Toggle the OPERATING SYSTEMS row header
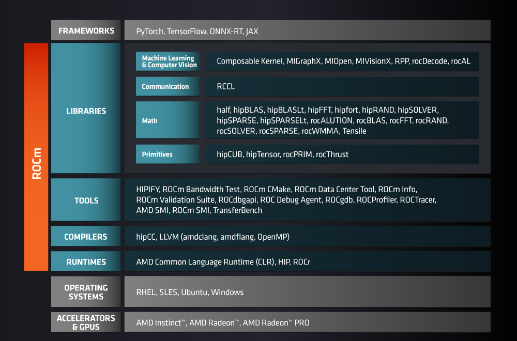The height and width of the screenshot is (341, 517). 85,291
